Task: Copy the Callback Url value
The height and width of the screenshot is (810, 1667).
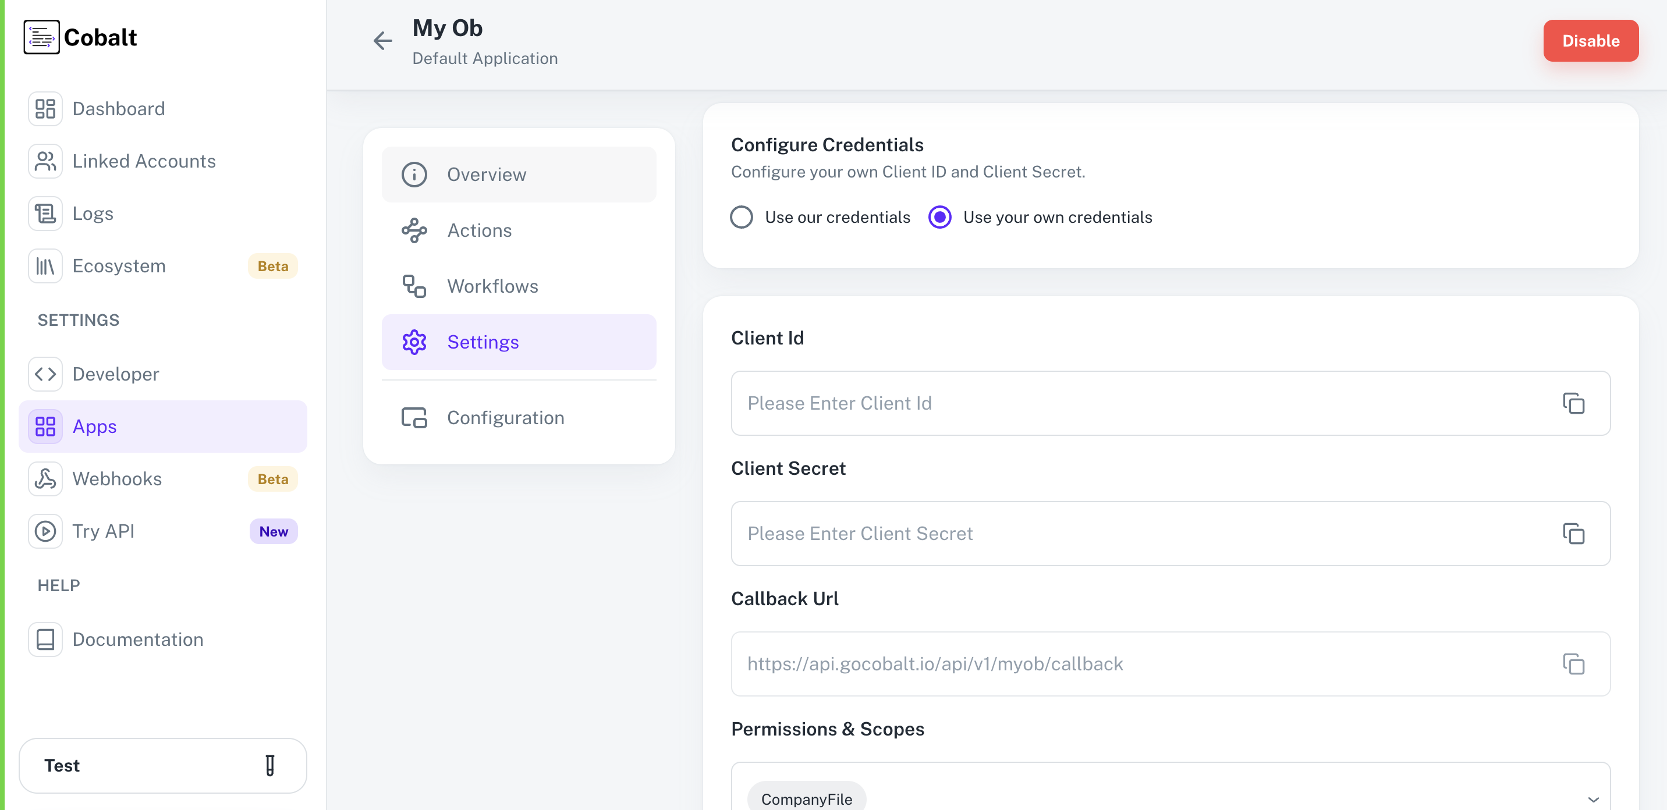Action: [x=1574, y=664]
